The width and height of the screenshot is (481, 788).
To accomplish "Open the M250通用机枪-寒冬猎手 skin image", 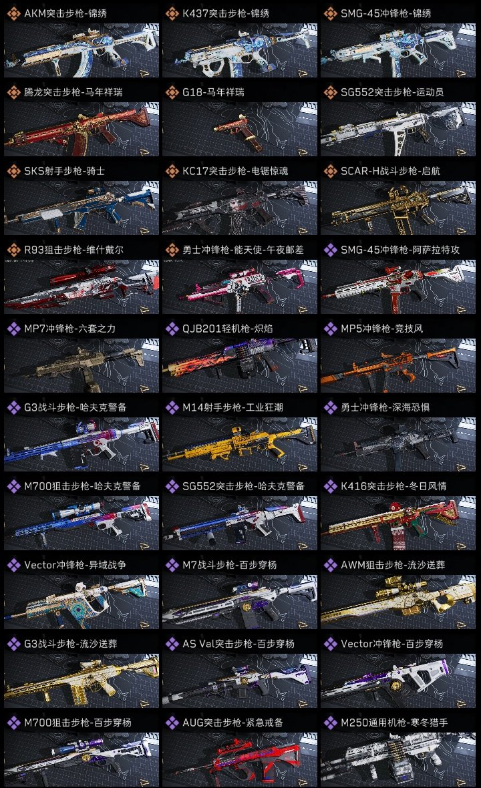I will 398,759.
